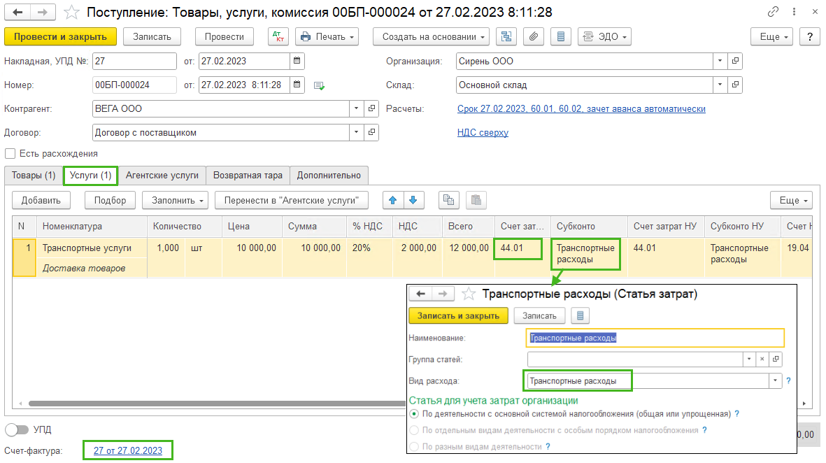
Task: Add document to favorites with the star
Action: pos(71,12)
